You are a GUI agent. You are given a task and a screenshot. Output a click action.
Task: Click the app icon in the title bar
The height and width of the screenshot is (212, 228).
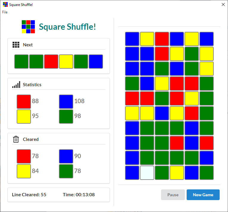coord(5,4)
